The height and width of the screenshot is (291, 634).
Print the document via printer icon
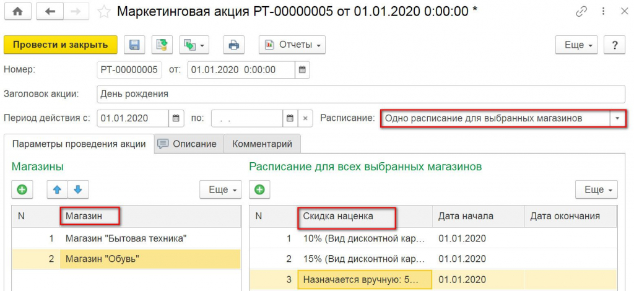(233, 45)
